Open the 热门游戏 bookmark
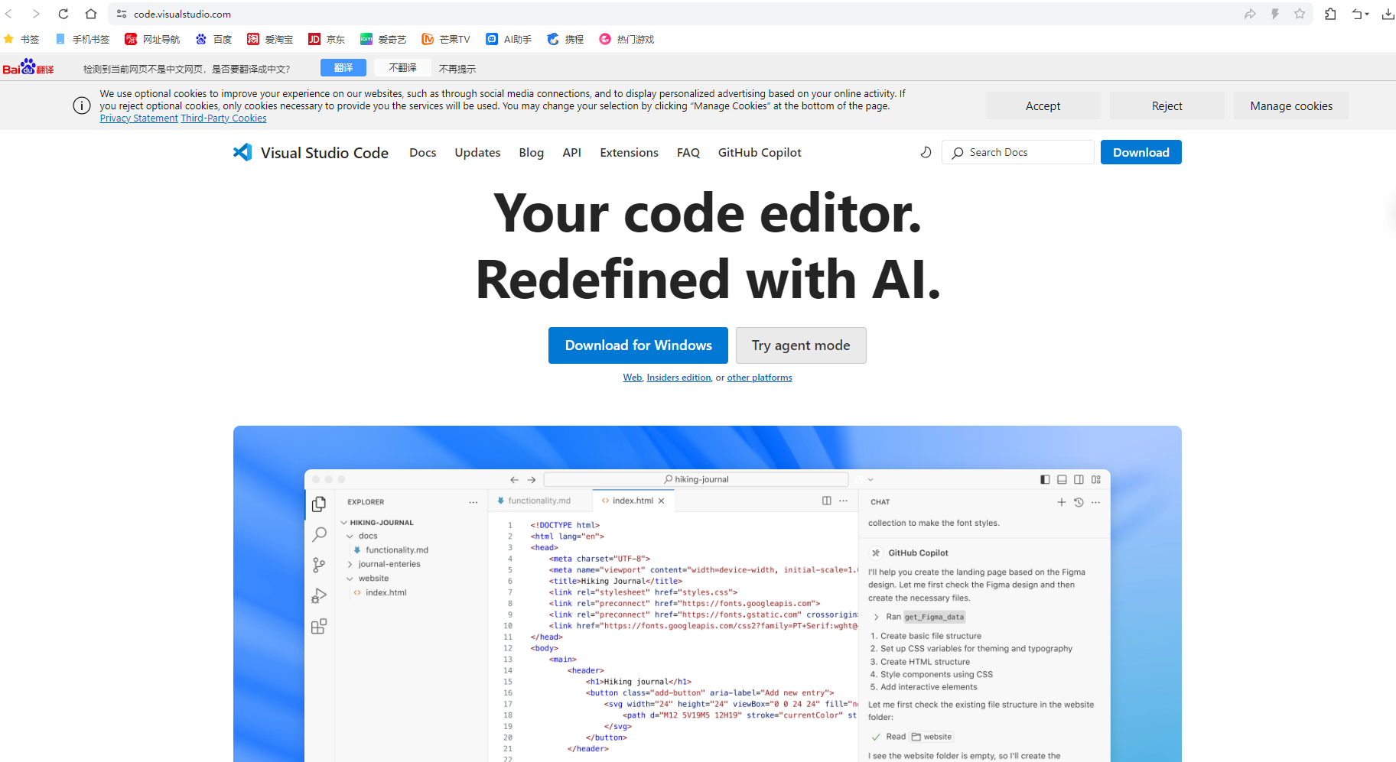Screen dimensions: 1396x762 pyautogui.click(x=626, y=39)
